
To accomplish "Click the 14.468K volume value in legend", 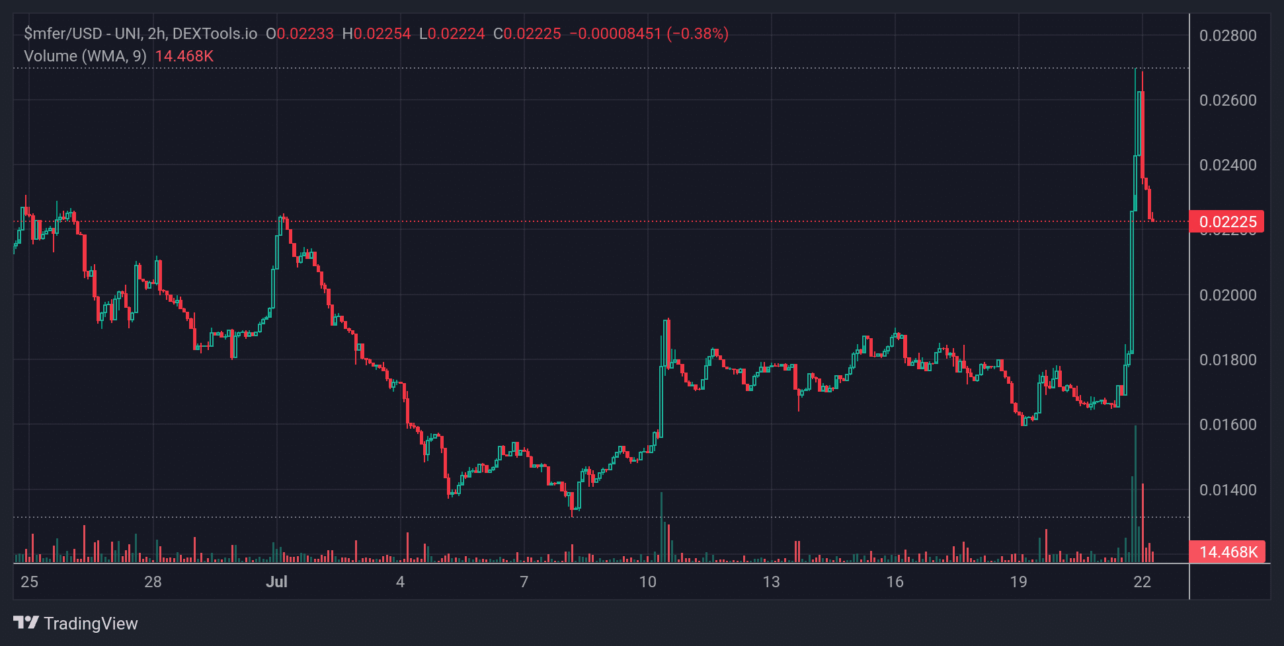I will click(x=184, y=56).
